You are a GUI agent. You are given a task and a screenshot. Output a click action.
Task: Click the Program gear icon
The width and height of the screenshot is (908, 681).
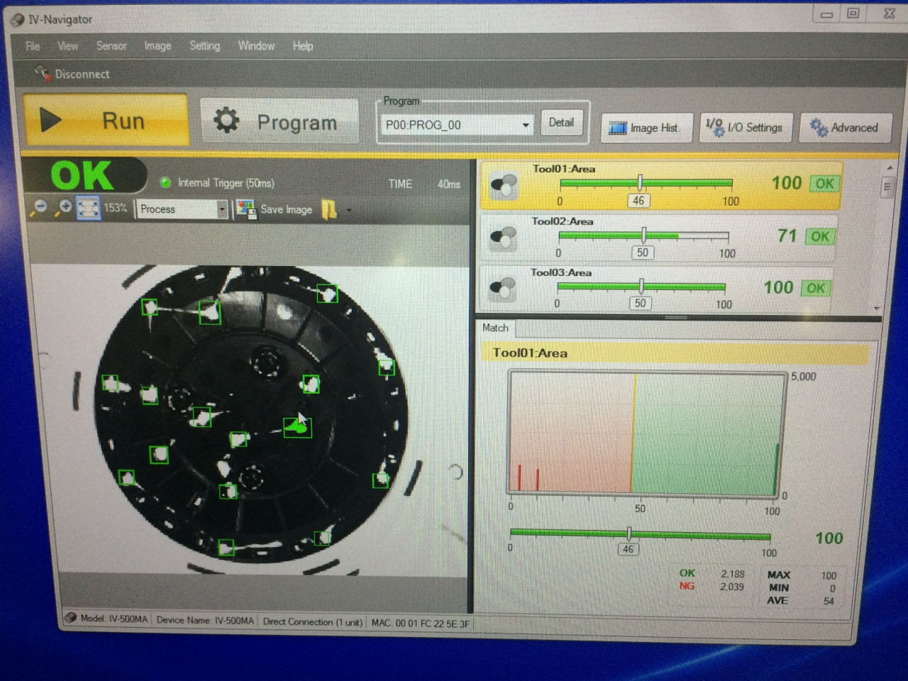coord(226,121)
